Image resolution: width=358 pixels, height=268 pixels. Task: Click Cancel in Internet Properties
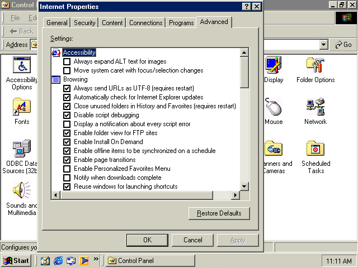192,240
